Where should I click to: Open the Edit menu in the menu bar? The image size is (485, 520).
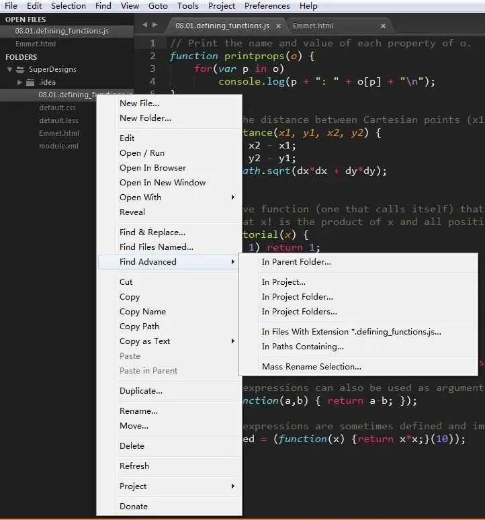pyautogui.click(x=34, y=6)
